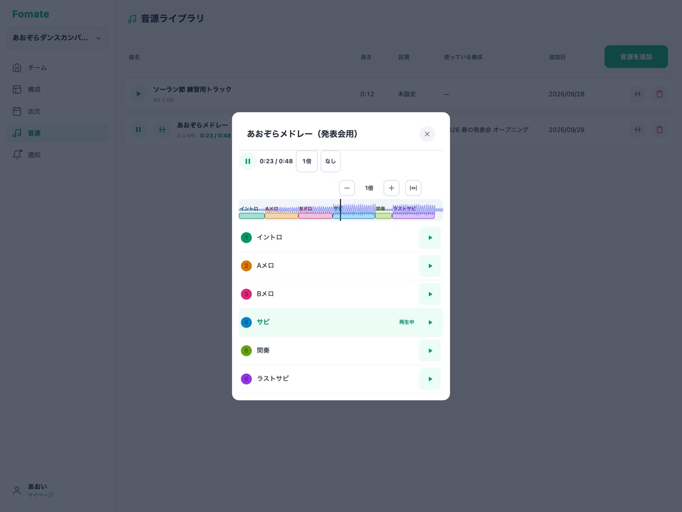Play ソーラン節 練習用トラック in the library
The width and height of the screenshot is (682, 512).
[x=138, y=94]
